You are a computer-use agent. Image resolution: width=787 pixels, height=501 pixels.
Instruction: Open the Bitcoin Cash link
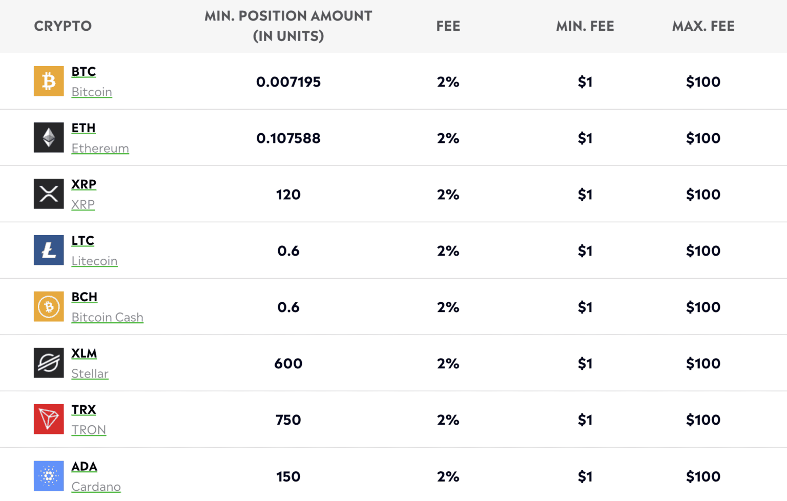tap(107, 318)
